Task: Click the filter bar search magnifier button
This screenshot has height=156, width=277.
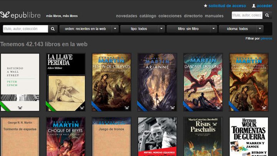Action: coord(53,29)
